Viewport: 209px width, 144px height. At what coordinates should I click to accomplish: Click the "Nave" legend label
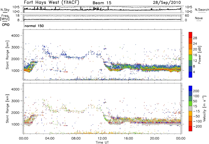(x=199, y=18)
